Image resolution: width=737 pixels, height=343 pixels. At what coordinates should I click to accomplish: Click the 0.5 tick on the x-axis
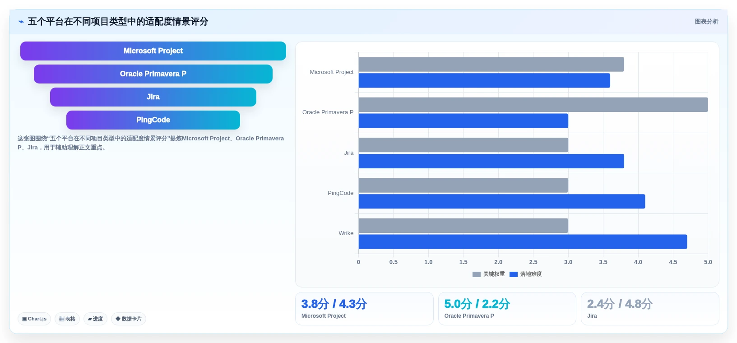pos(394,262)
